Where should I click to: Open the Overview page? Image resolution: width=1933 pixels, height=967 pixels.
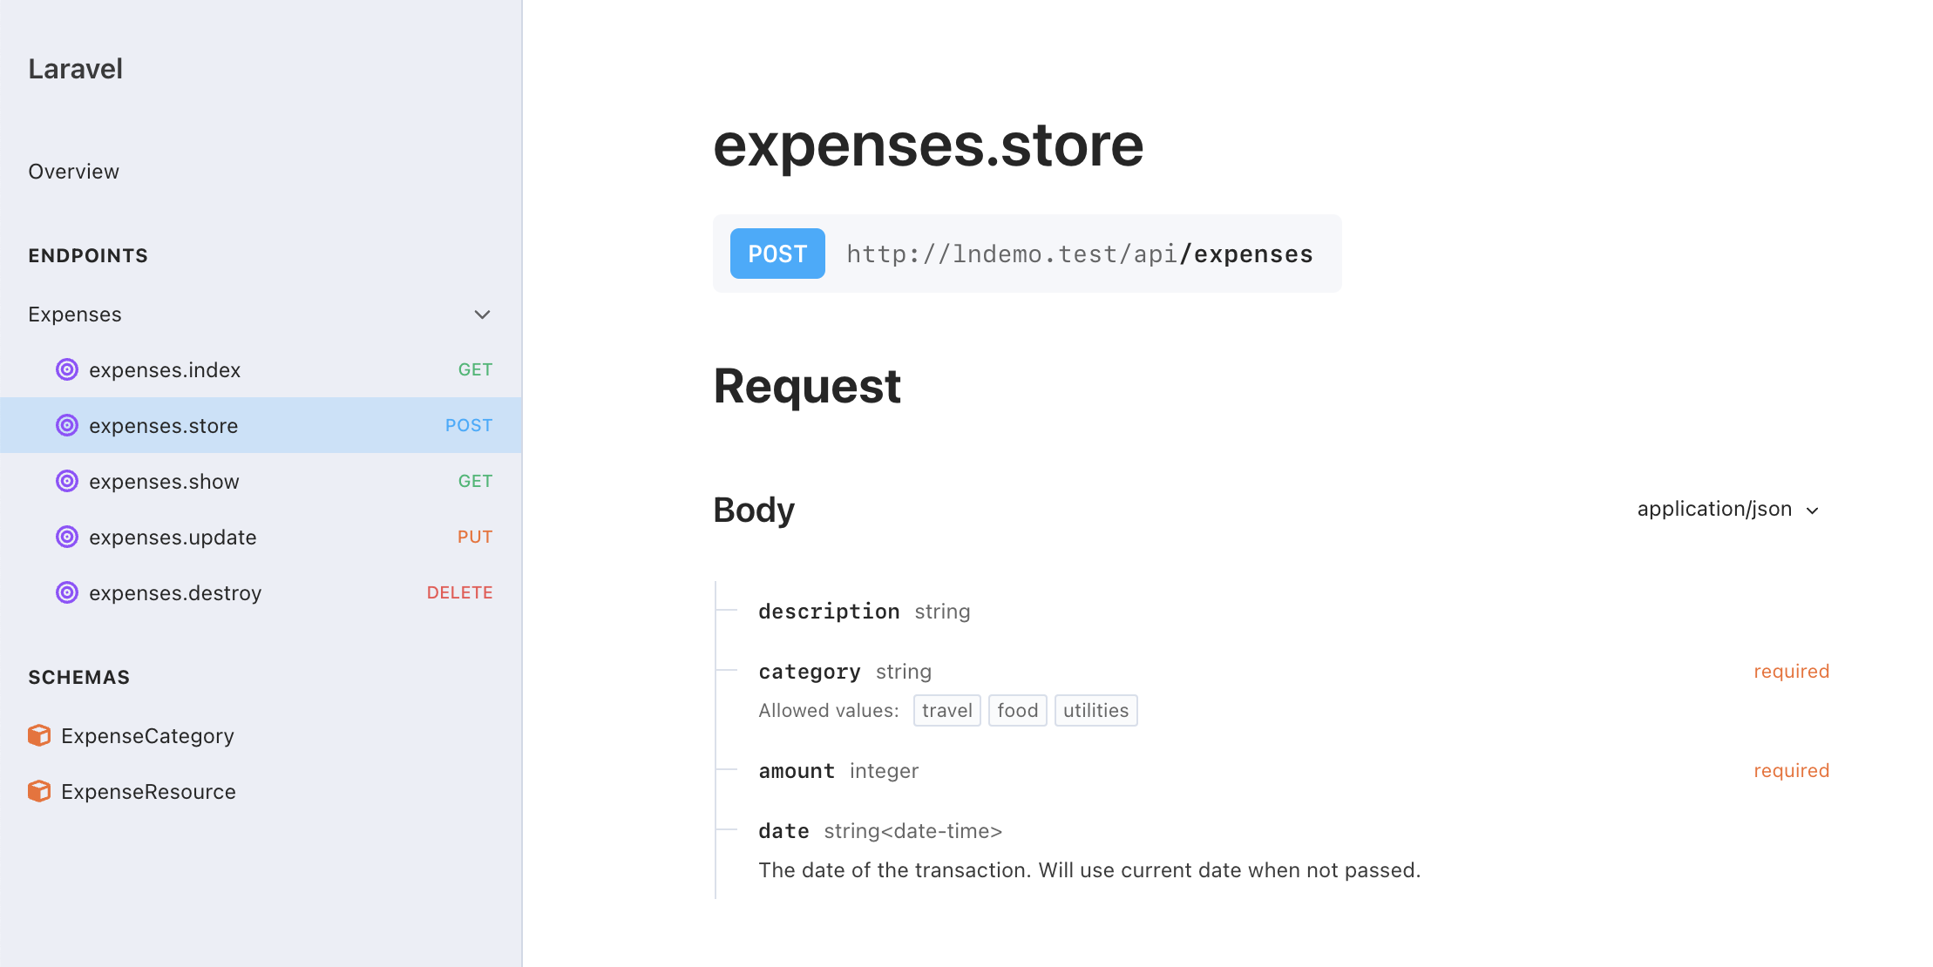click(x=73, y=172)
